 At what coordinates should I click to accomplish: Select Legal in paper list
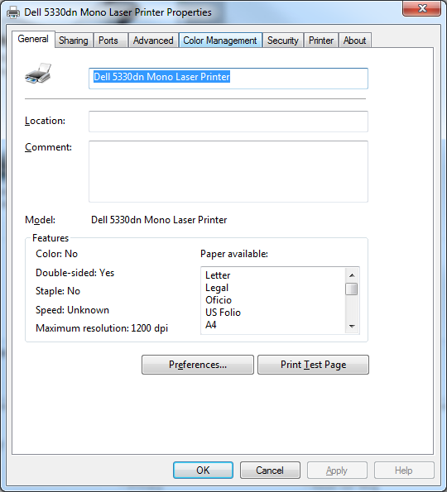tap(217, 288)
